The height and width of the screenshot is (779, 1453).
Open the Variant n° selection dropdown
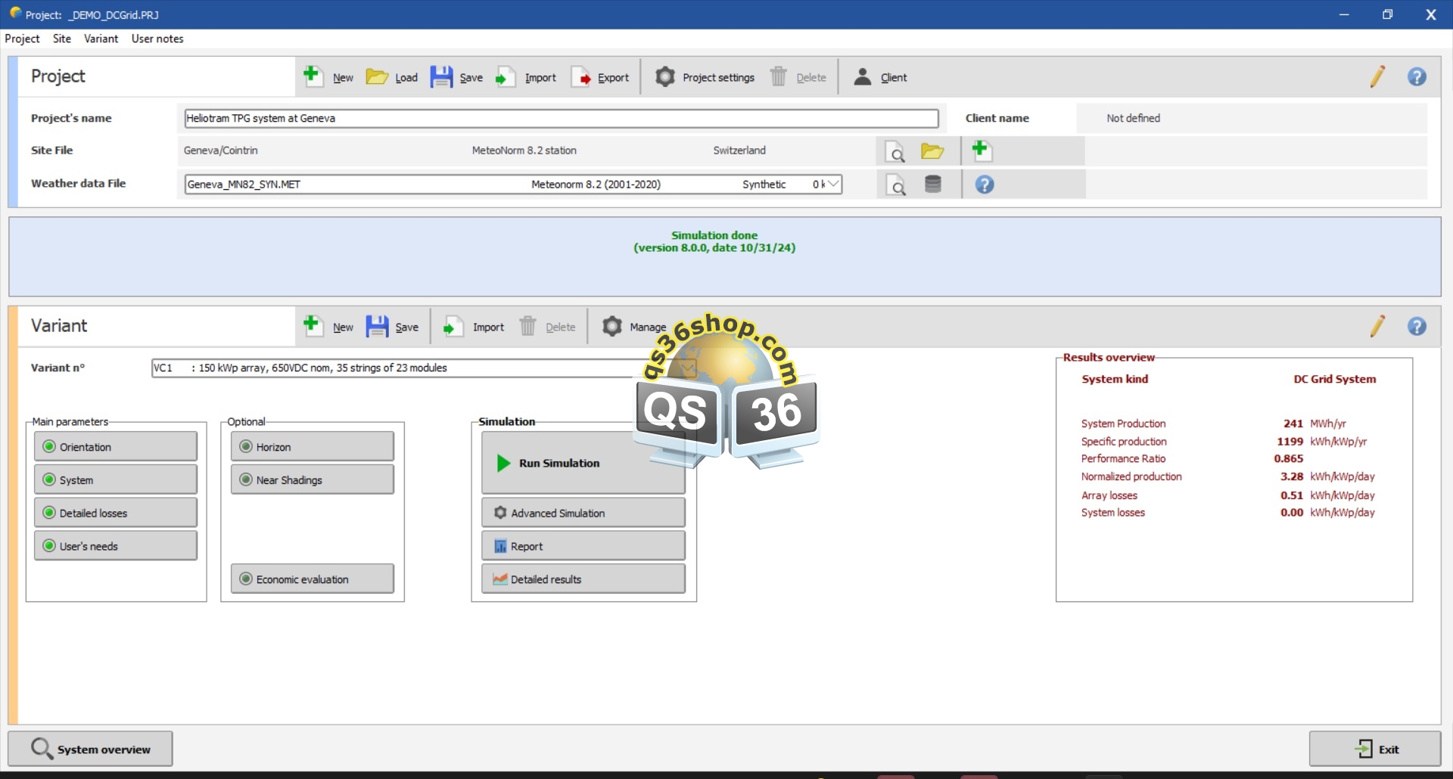(x=687, y=368)
